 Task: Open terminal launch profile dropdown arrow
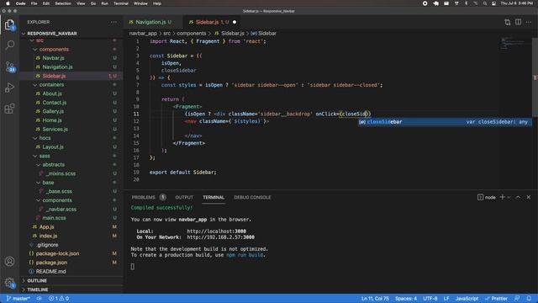pos(509,197)
